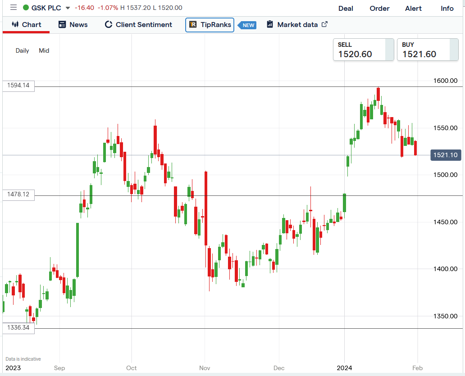Viewport: 465px width, 376px height.
Task: Open the Deal ticket
Action: pos(346,8)
